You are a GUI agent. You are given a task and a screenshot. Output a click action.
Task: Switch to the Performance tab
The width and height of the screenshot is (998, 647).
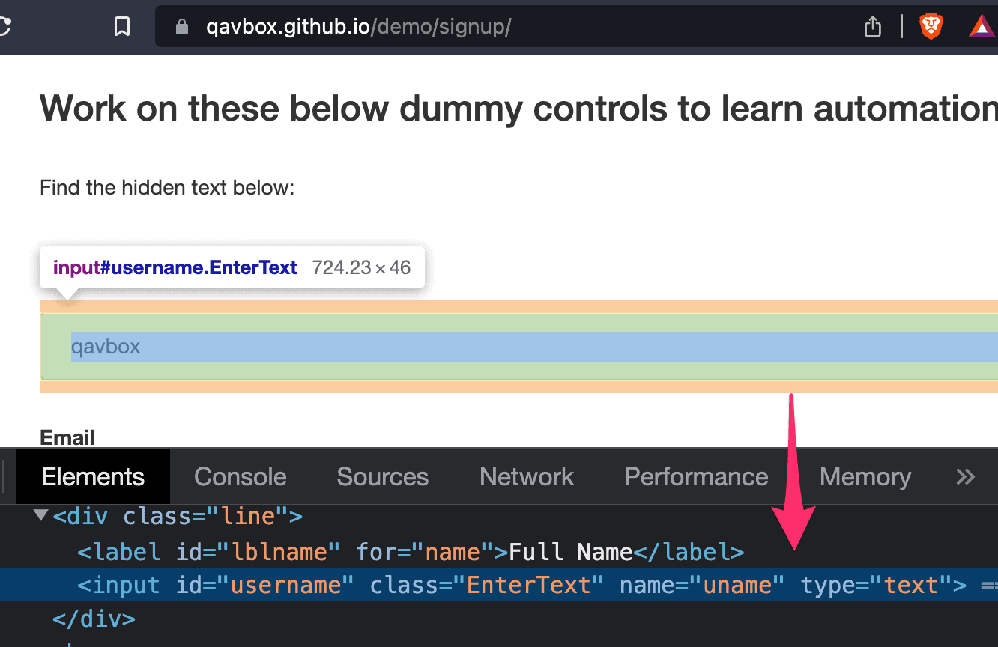click(695, 476)
